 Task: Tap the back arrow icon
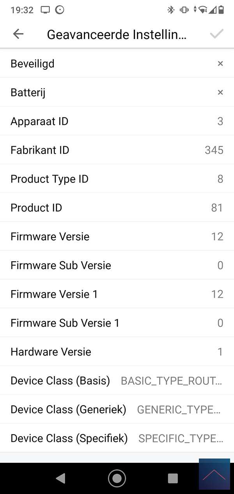coord(18,34)
